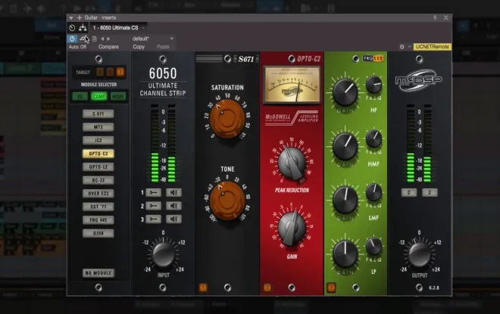Click speaker icon for slot 1
Screen dimensions: 500x314
(173, 192)
